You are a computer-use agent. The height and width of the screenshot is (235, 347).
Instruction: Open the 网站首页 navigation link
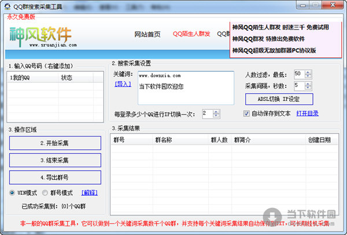[x=147, y=34]
